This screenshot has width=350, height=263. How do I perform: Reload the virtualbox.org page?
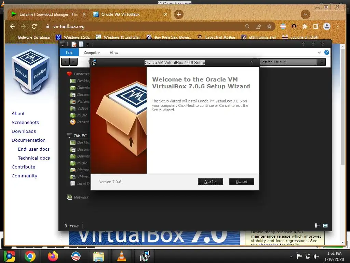click(x=34, y=26)
